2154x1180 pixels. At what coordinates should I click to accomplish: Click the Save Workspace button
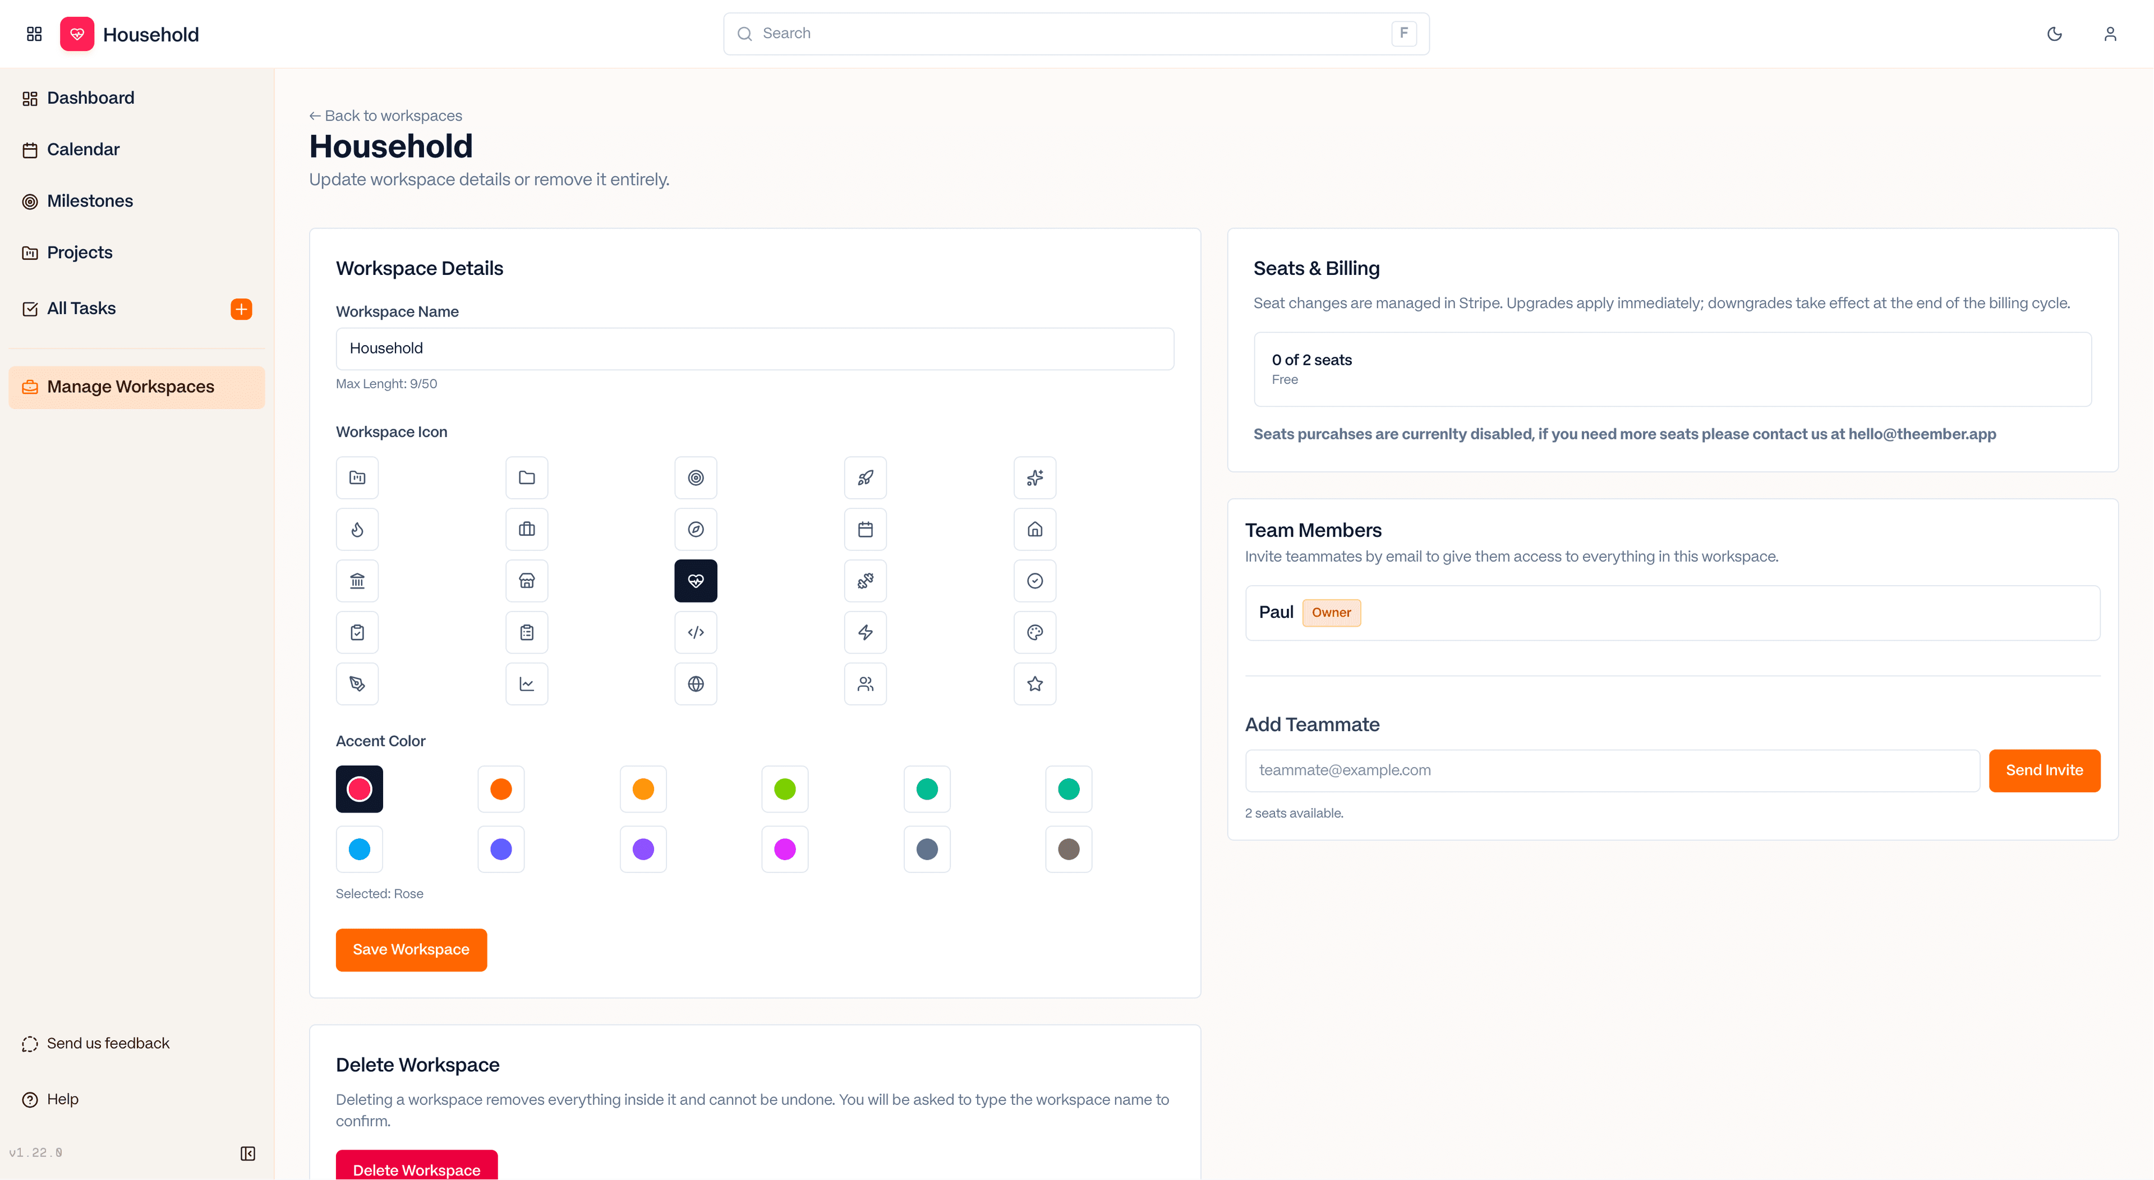411,949
